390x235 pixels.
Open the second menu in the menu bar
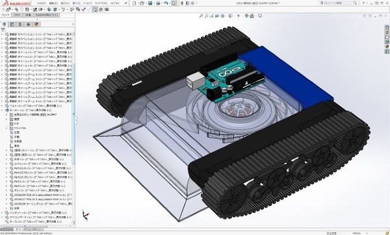[x=53, y=3]
